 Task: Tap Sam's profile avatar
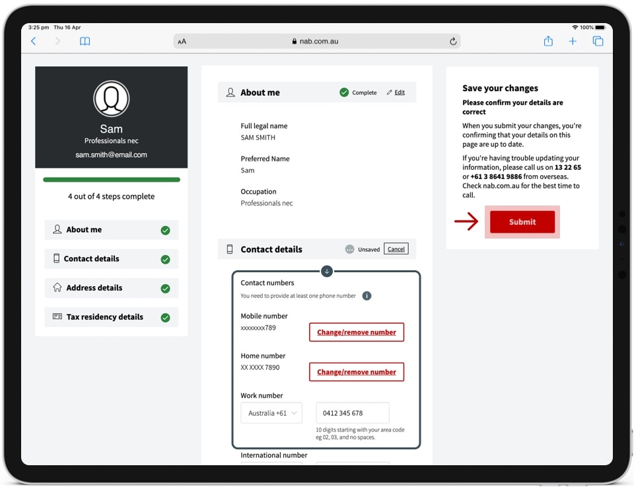pyautogui.click(x=111, y=99)
